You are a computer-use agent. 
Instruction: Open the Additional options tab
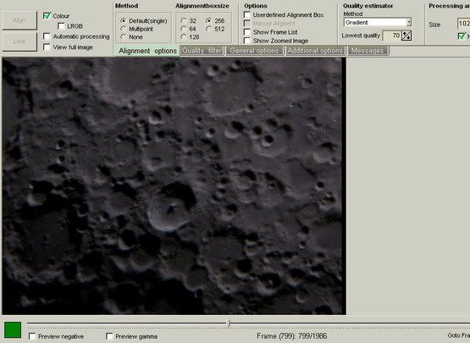pos(315,51)
